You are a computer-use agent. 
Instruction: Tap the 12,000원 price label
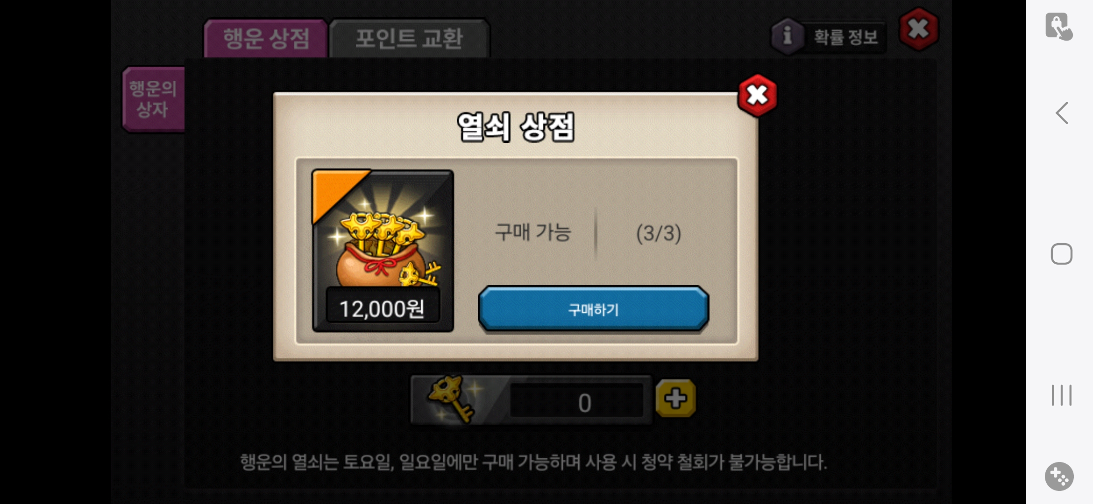click(383, 308)
